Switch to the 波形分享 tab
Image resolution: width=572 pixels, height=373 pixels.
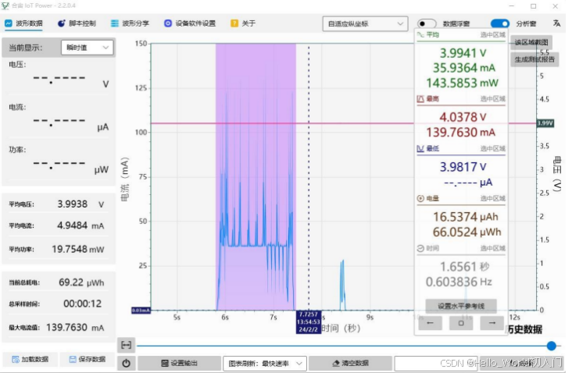pos(130,23)
